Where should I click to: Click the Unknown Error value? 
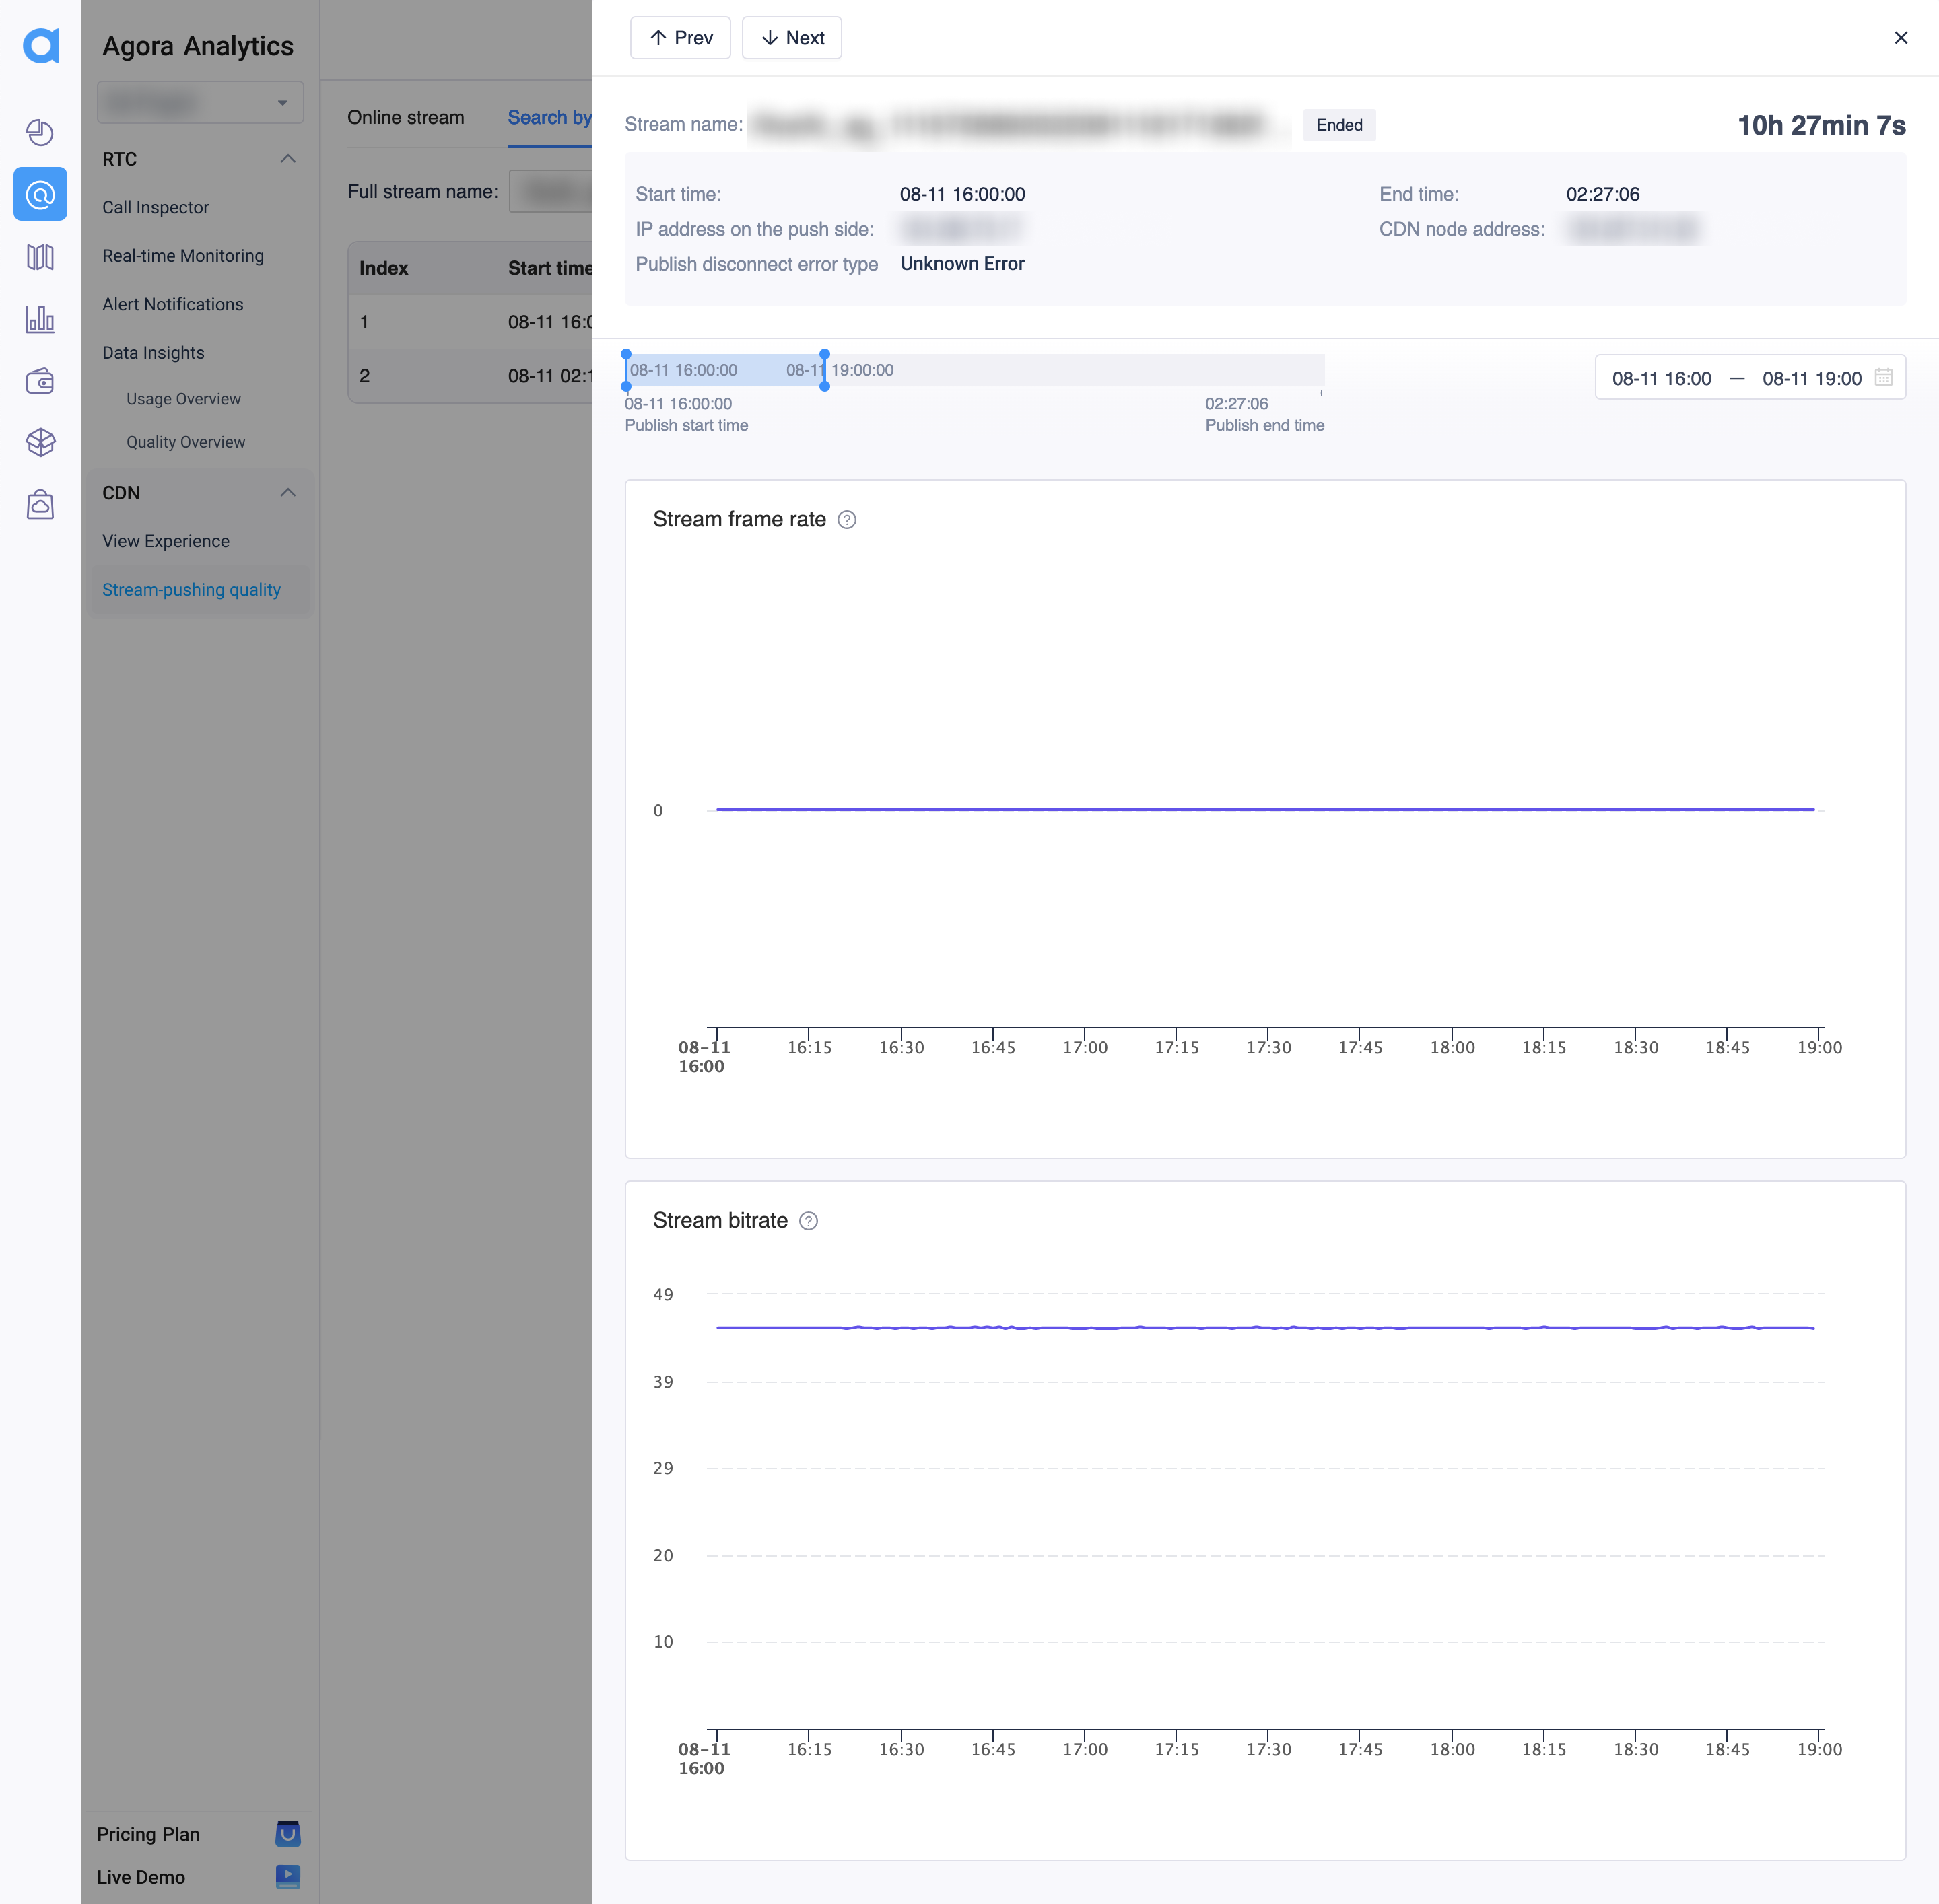click(x=961, y=264)
